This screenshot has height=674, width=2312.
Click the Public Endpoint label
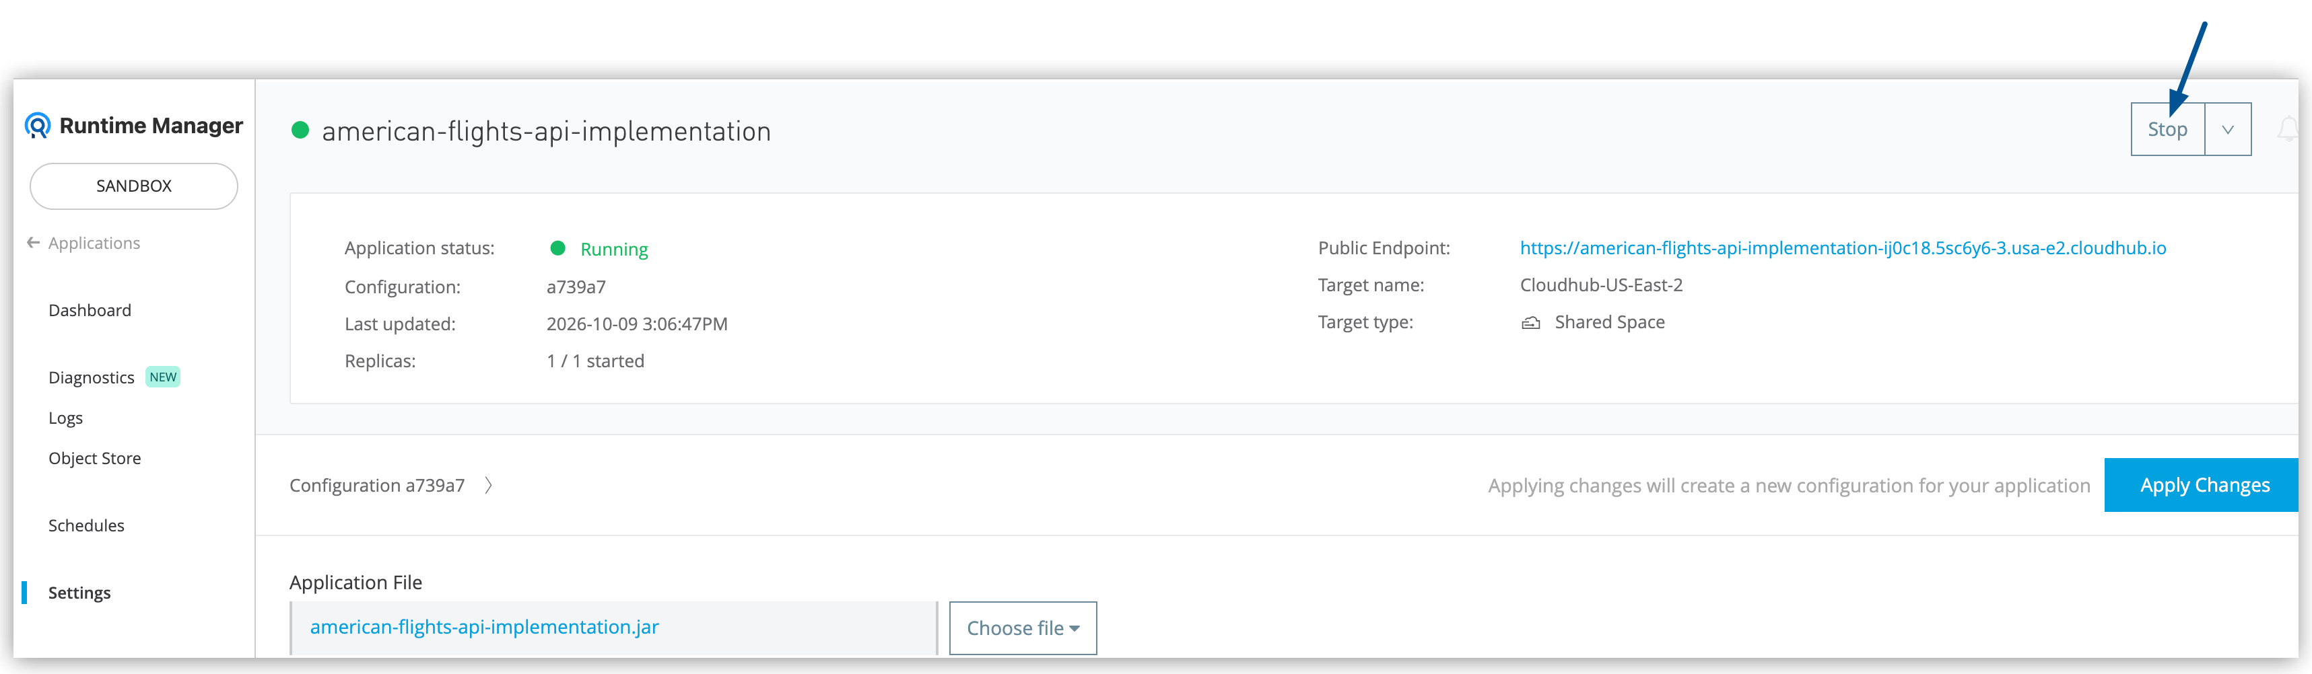1383,248
